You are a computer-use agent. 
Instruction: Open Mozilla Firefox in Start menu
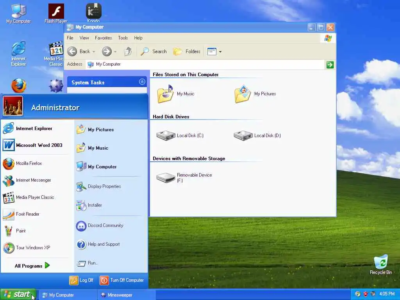coord(22,163)
